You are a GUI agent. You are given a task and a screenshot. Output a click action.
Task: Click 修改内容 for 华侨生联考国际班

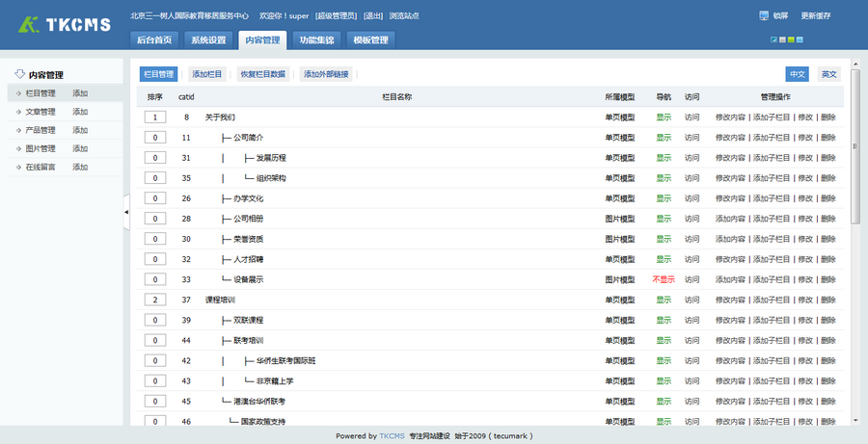731,360
